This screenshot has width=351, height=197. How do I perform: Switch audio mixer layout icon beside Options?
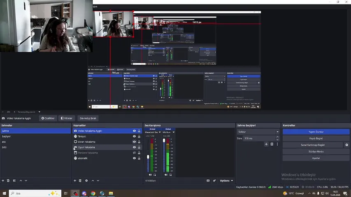click(x=208, y=181)
